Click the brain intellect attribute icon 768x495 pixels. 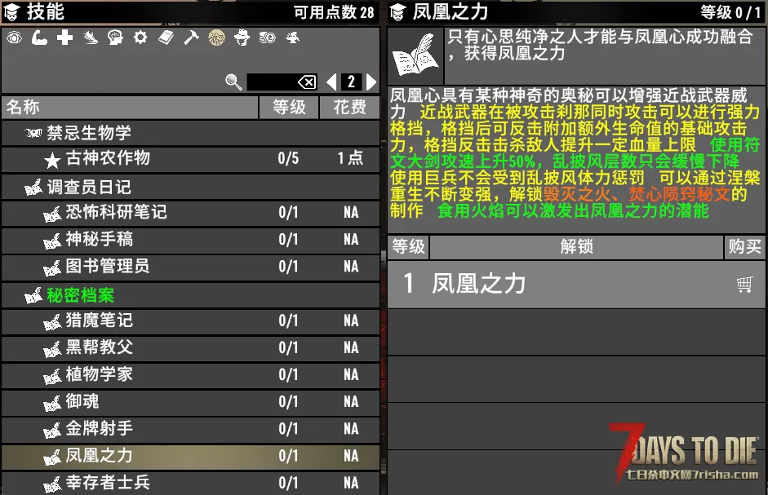coord(115,38)
